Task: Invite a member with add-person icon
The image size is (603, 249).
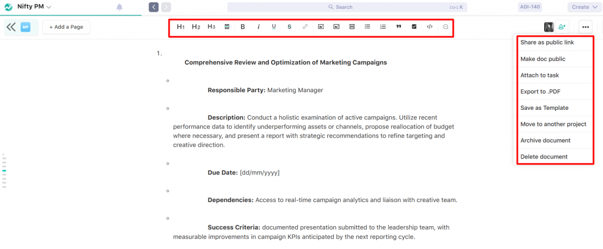Action: [562, 27]
